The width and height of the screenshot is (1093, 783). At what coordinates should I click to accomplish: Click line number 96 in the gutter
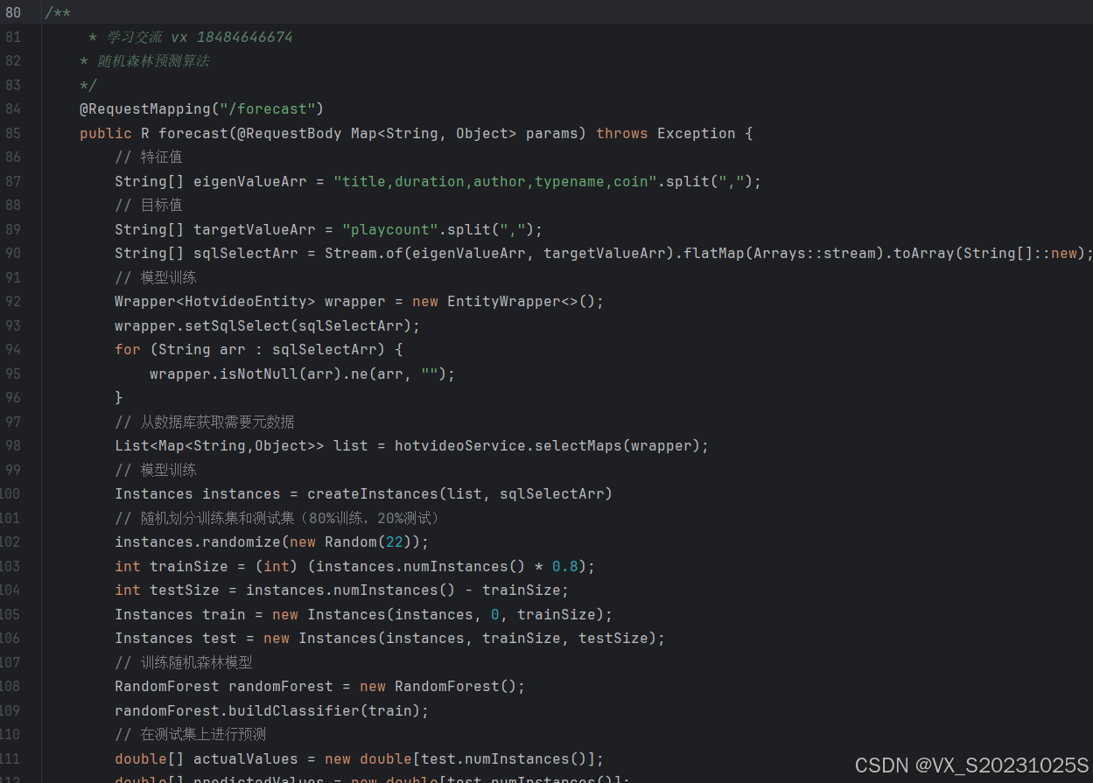pos(12,398)
